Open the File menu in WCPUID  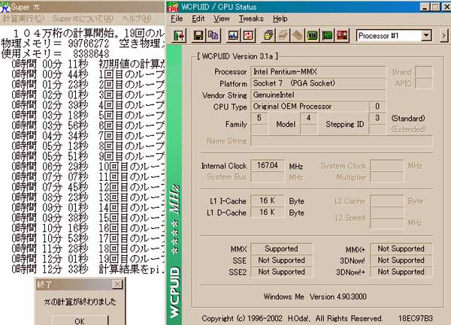177,19
